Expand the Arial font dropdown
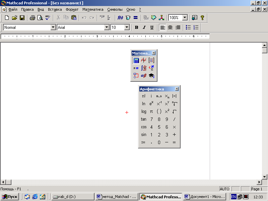 pyautogui.click(x=107, y=27)
